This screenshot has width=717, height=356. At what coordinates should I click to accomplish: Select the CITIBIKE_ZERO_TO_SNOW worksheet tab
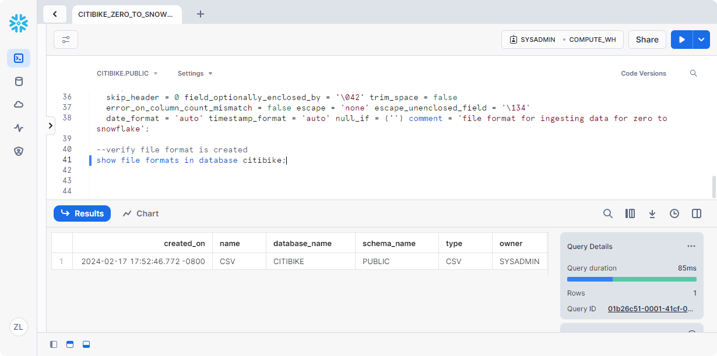coord(126,14)
